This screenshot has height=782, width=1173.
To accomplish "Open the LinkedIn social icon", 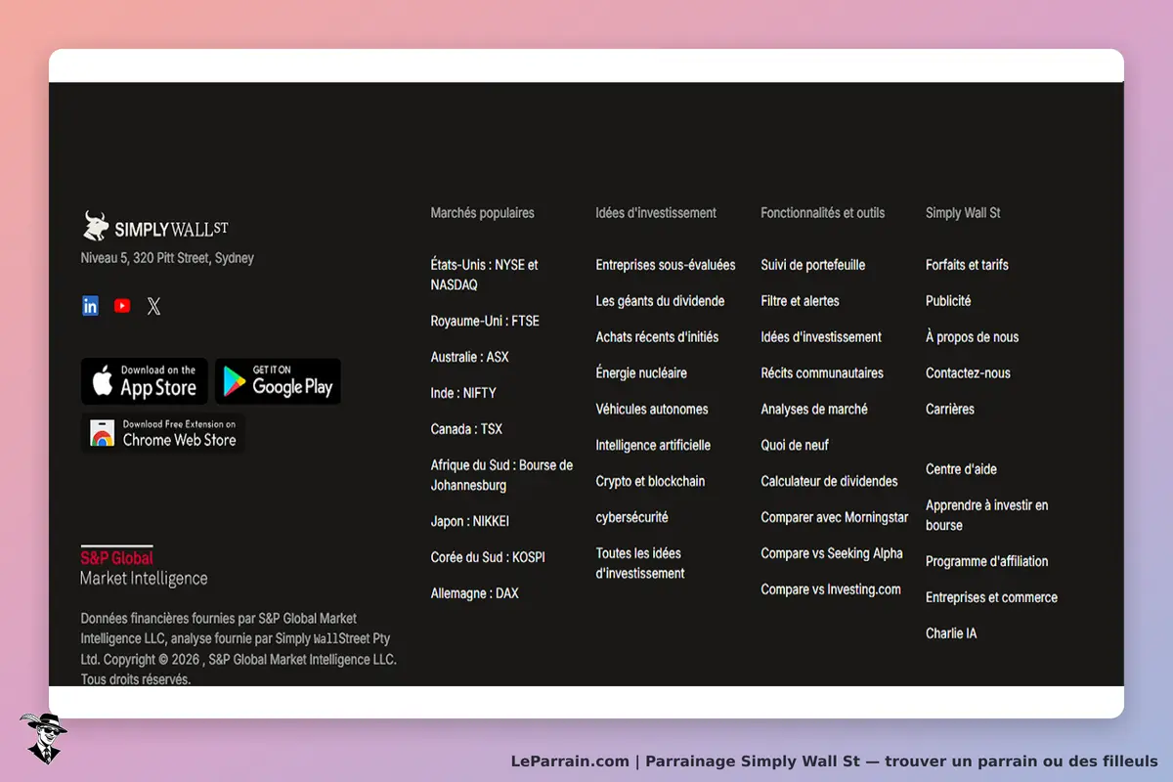I will click(x=90, y=306).
